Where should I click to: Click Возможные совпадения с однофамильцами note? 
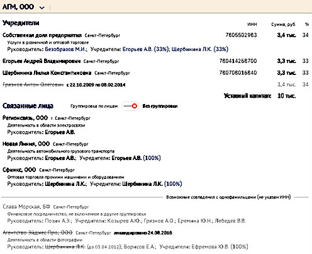pos(228,197)
